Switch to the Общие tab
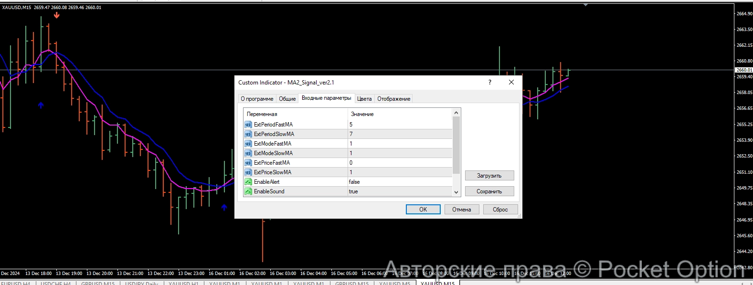 click(287, 99)
